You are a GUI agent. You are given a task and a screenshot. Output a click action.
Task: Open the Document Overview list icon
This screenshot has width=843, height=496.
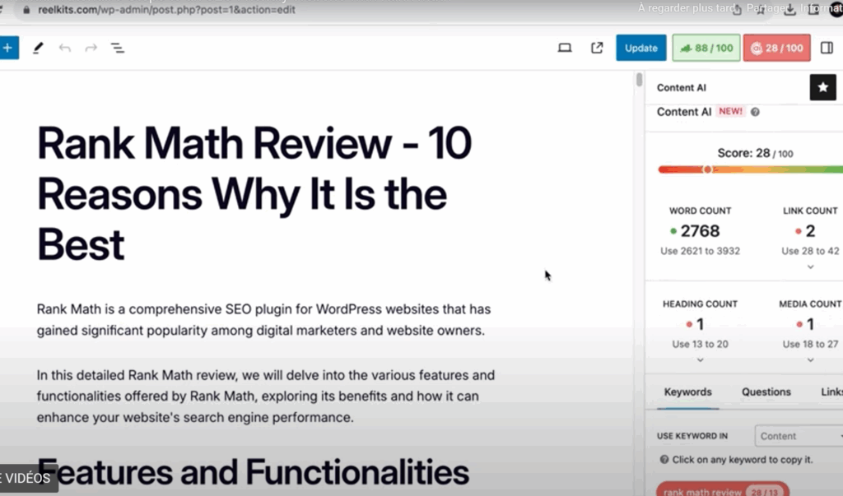point(117,49)
